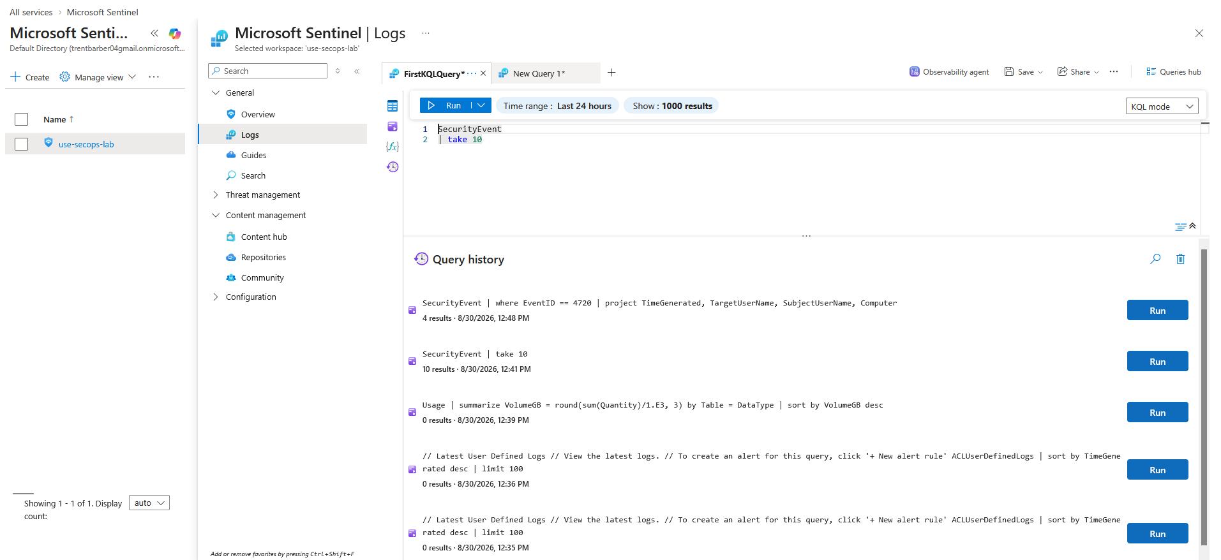This screenshot has height=560, width=1221.
Task: Open Repositories
Action: pos(263,257)
